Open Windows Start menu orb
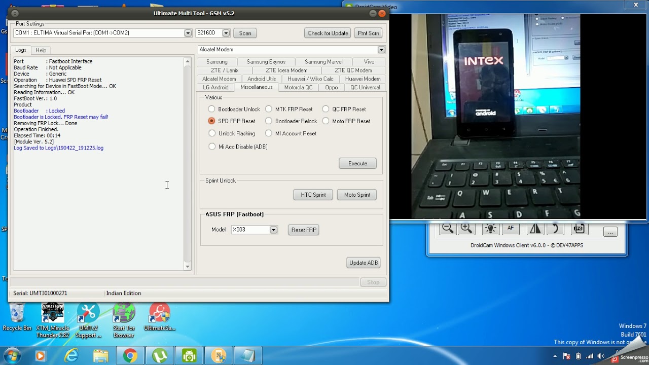 coord(12,356)
